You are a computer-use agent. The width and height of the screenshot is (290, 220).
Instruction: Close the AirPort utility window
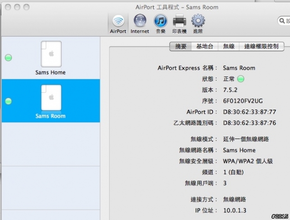click(8, 7)
